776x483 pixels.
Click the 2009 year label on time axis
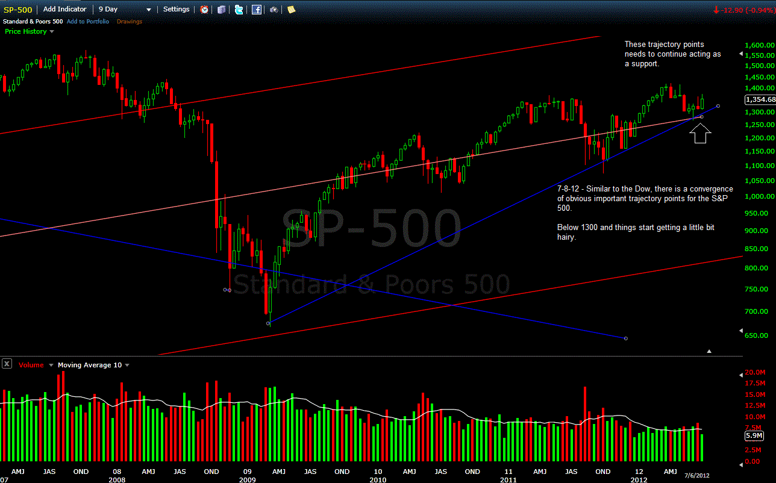[247, 480]
